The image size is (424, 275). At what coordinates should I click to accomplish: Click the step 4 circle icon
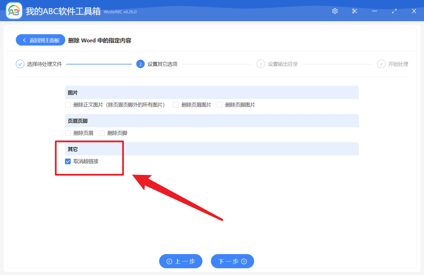pyautogui.click(x=381, y=64)
